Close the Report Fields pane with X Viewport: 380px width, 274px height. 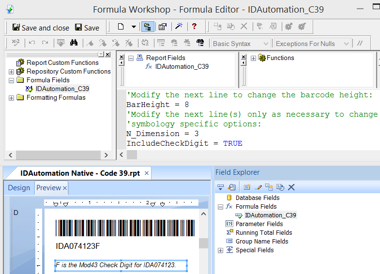(122, 57)
